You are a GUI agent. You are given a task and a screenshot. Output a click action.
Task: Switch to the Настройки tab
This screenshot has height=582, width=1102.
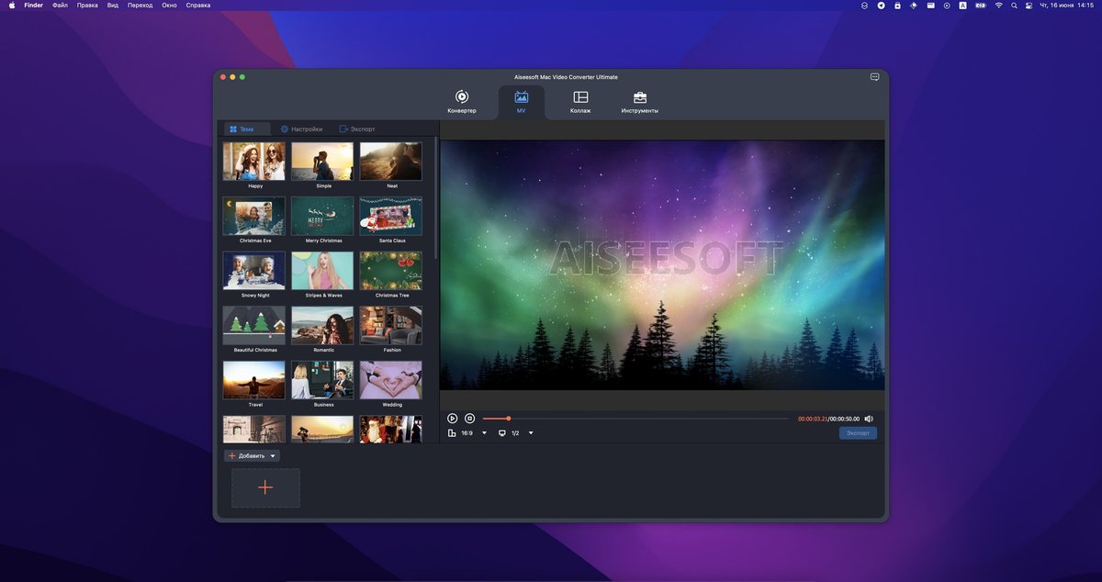pyautogui.click(x=301, y=129)
